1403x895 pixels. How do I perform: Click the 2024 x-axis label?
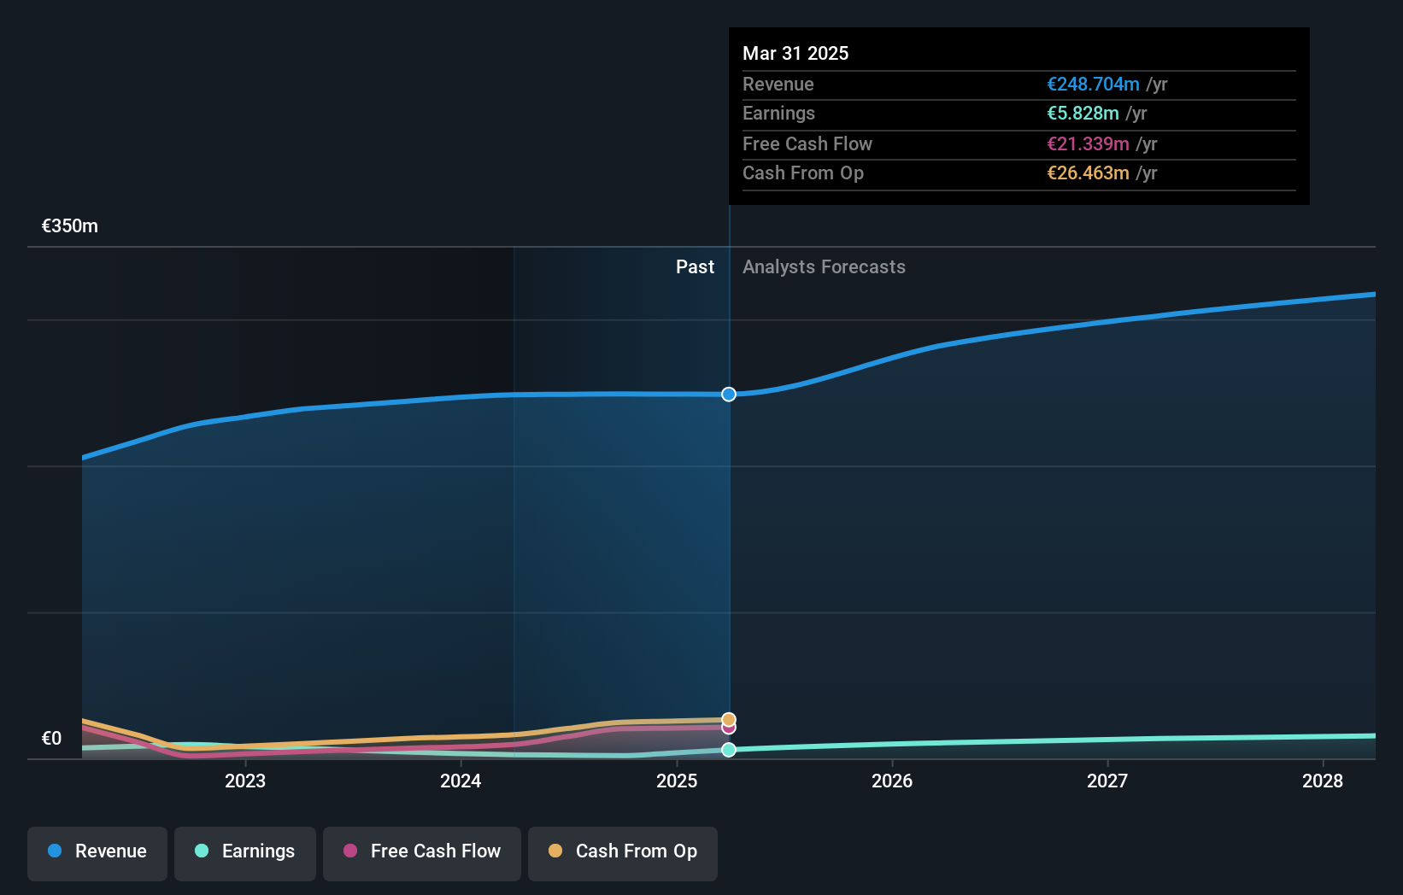[x=461, y=781]
